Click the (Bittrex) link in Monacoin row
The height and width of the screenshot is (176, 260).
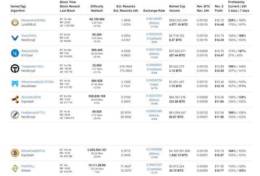click(x=154, y=23)
